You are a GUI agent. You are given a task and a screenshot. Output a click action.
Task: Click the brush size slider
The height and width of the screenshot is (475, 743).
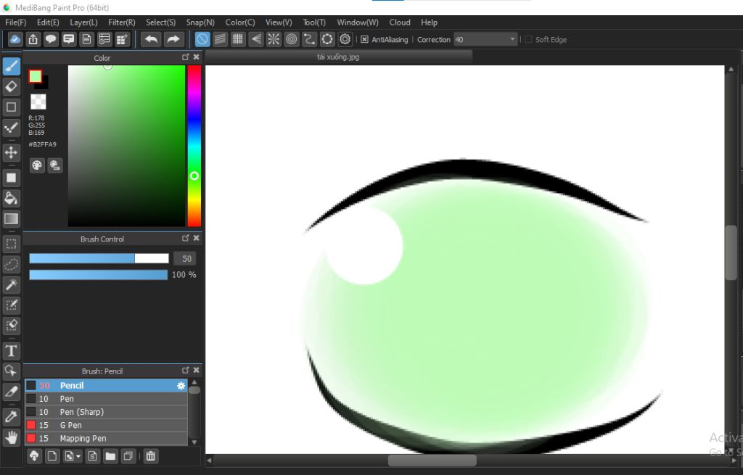99,258
